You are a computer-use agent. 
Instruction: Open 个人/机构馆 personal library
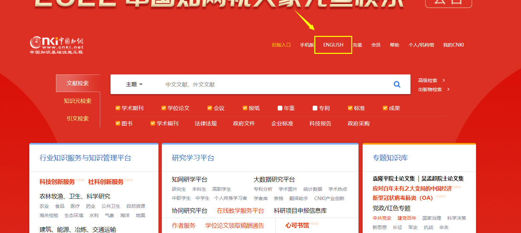pyautogui.click(x=421, y=45)
